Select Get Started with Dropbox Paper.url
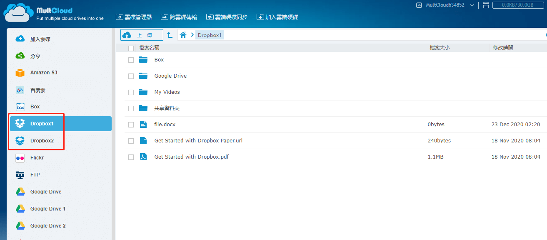547x240 pixels. (198, 141)
